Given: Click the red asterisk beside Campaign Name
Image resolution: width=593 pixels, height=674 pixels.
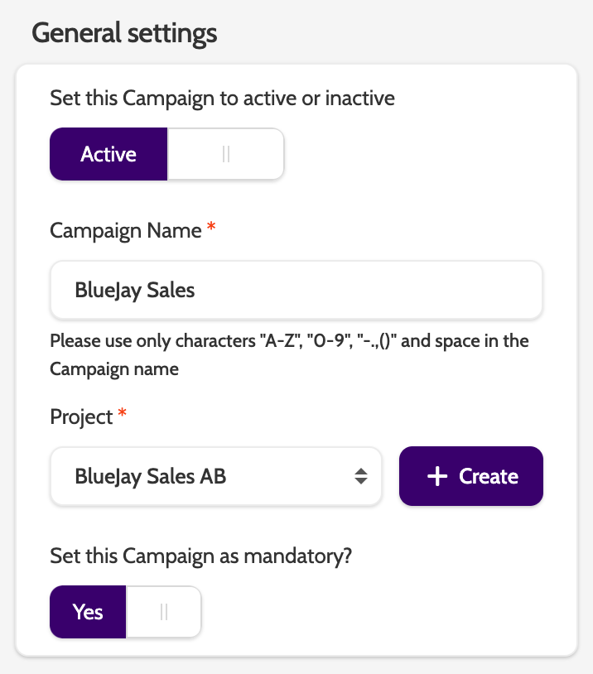Looking at the screenshot, I should (210, 229).
